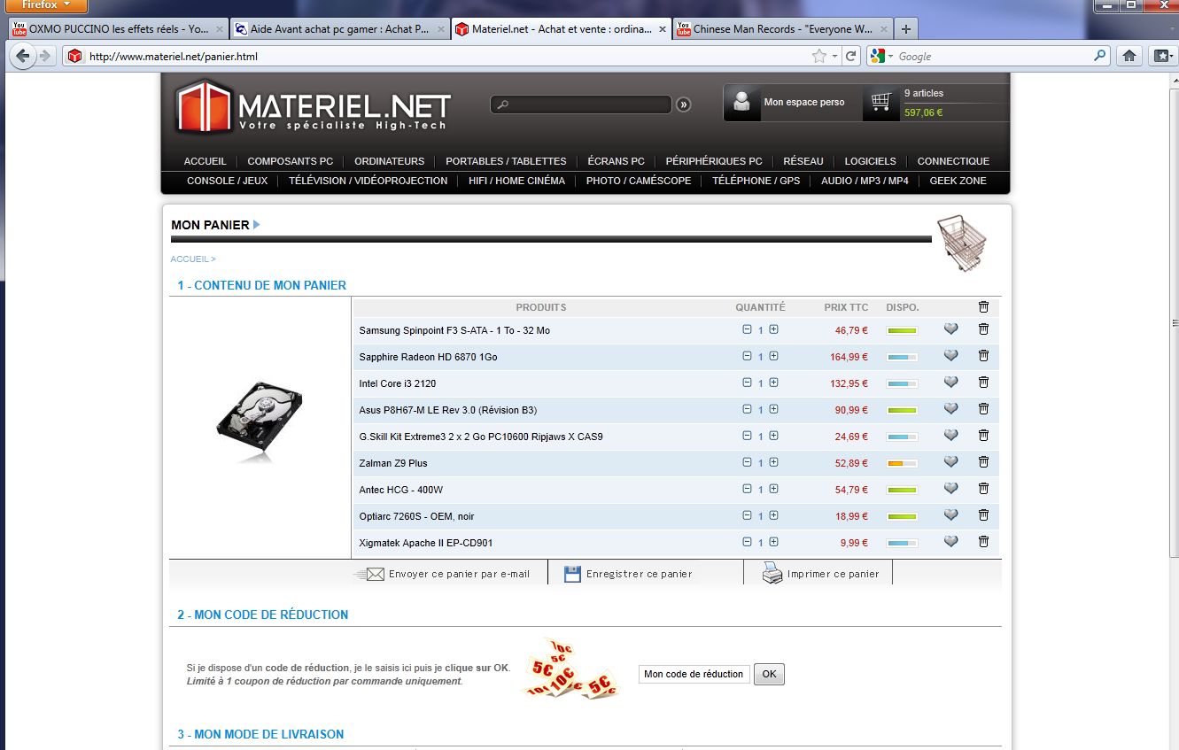1179x750 pixels.
Task: Submit site search with arrow icon
Action: tap(683, 104)
